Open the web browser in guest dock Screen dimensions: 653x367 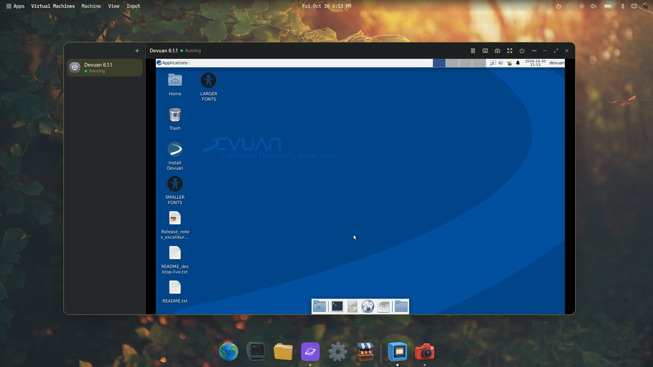pos(368,306)
